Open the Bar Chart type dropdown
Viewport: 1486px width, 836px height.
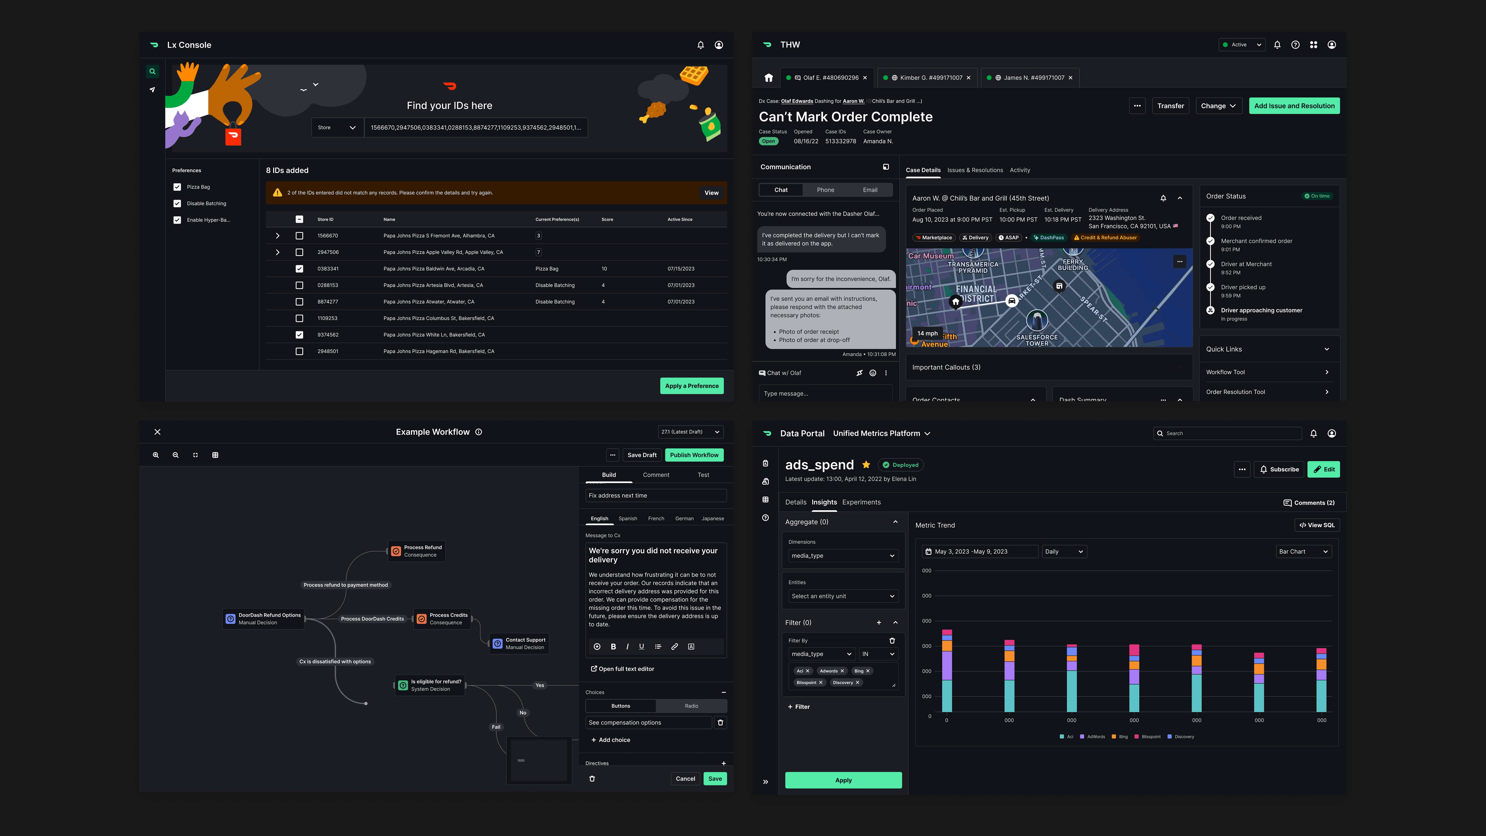coord(1304,552)
